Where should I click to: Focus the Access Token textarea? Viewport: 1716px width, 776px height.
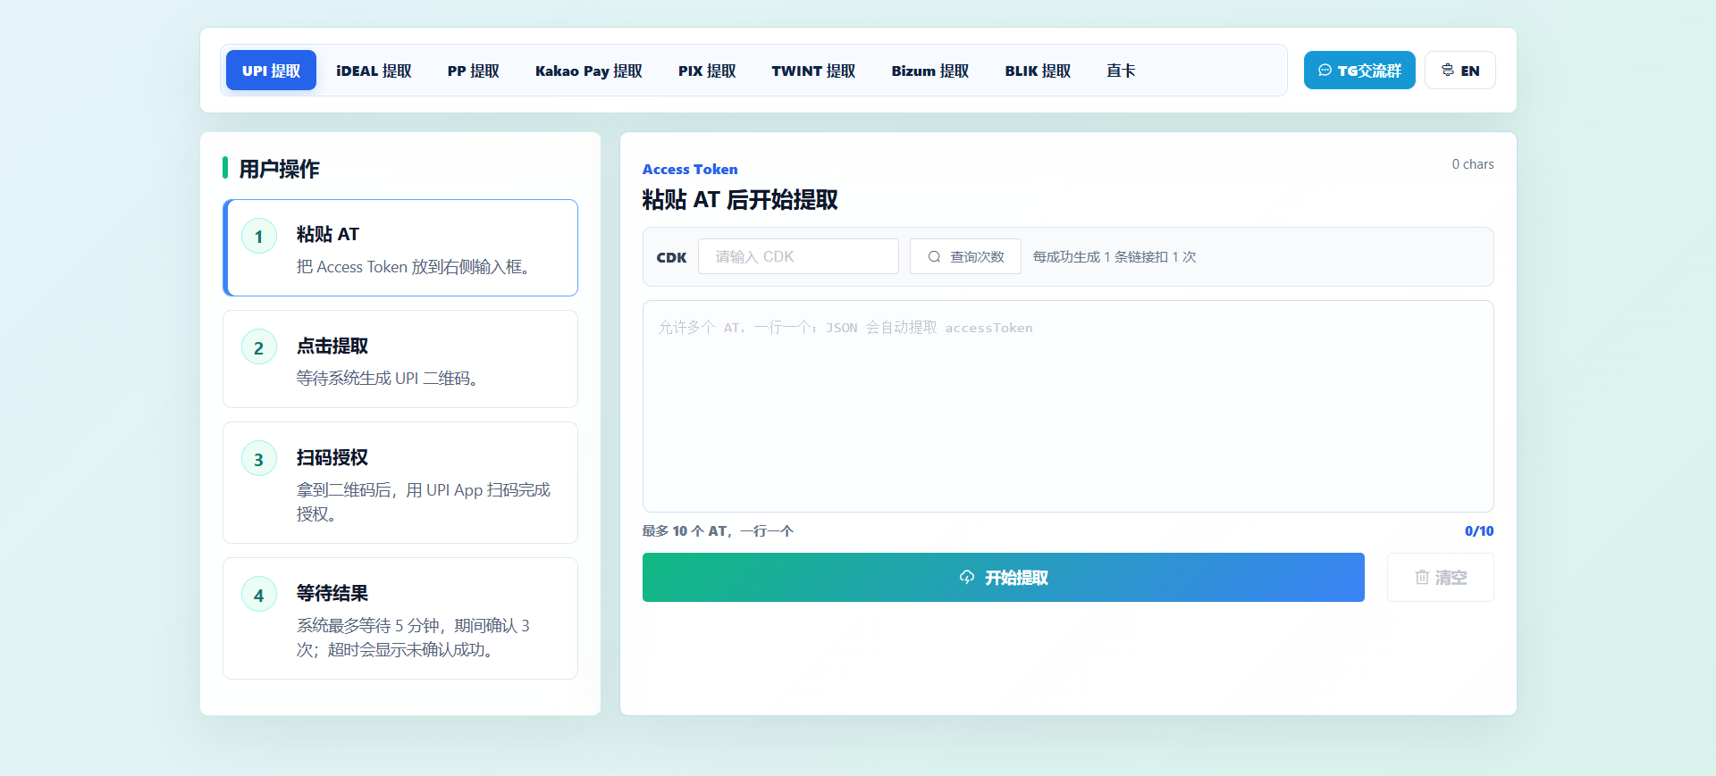point(1068,406)
